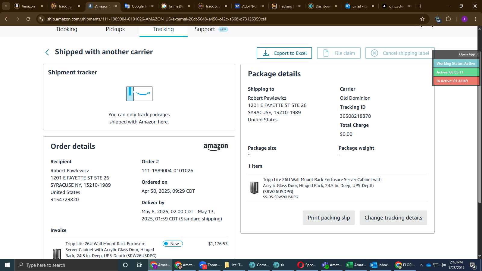Open Task View on taskbar
The height and width of the screenshot is (271, 482).
click(140, 265)
